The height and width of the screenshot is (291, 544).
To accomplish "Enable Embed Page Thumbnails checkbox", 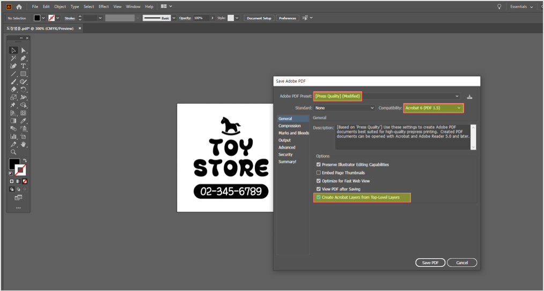I will 319,172.
